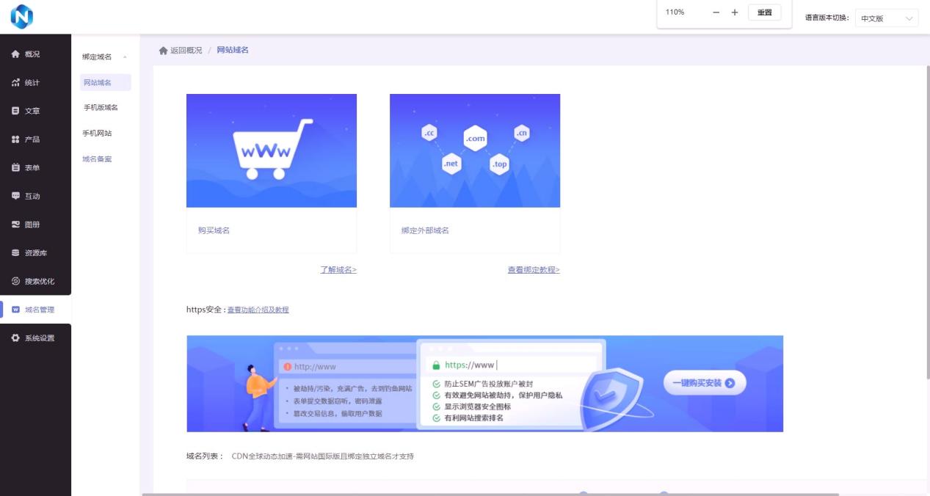Open the 查看绑定教程 link
The height and width of the screenshot is (496, 930).
coord(533,270)
